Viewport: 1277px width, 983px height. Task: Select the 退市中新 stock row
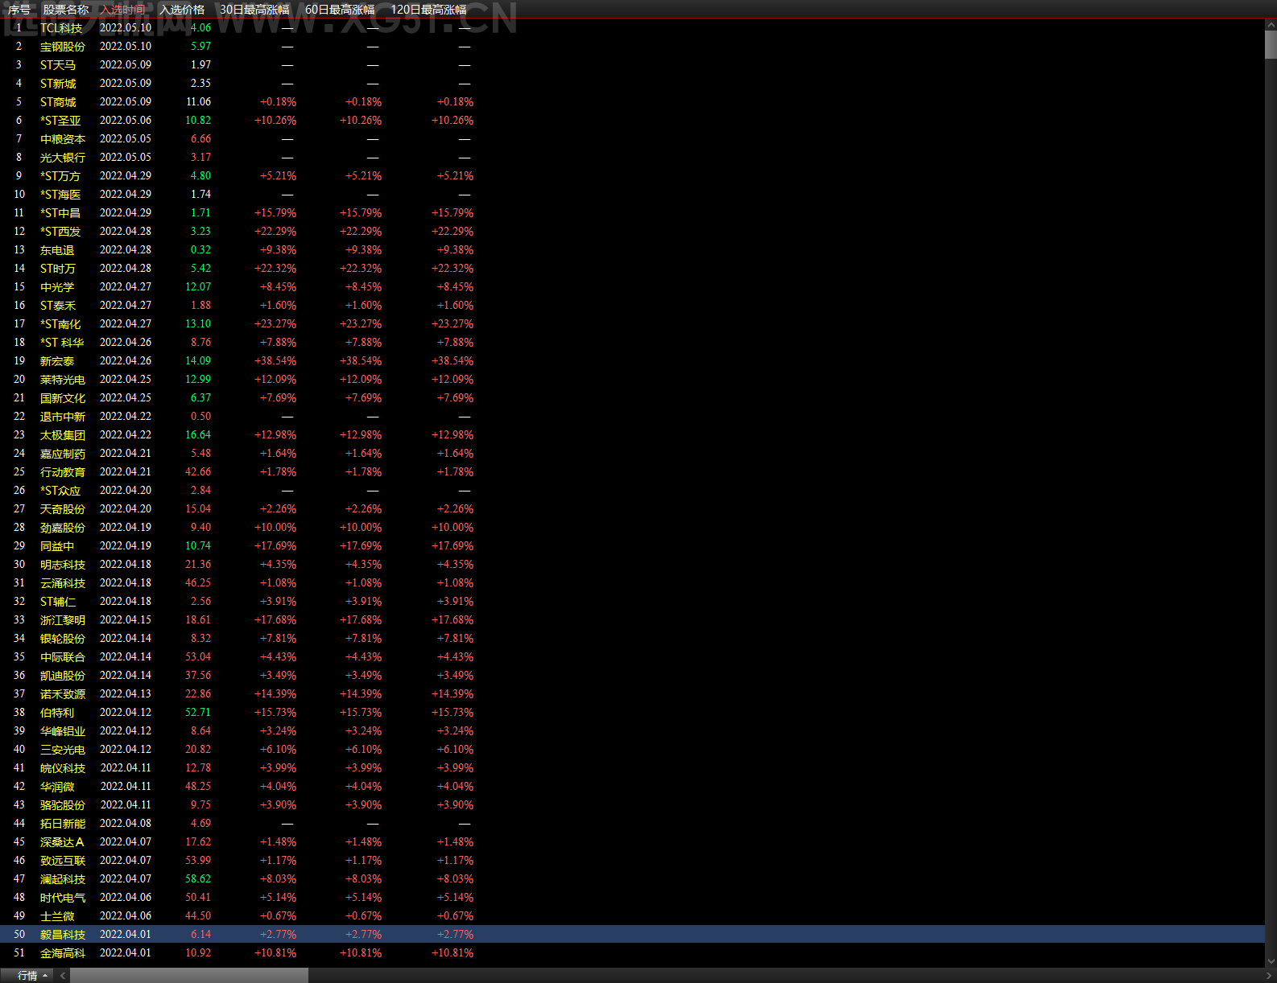[632, 416]
